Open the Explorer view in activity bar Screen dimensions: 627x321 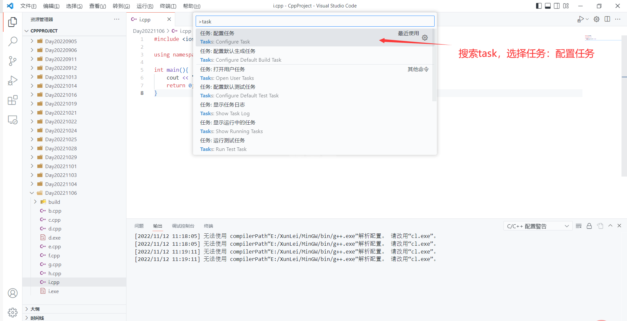coord(12,22)
